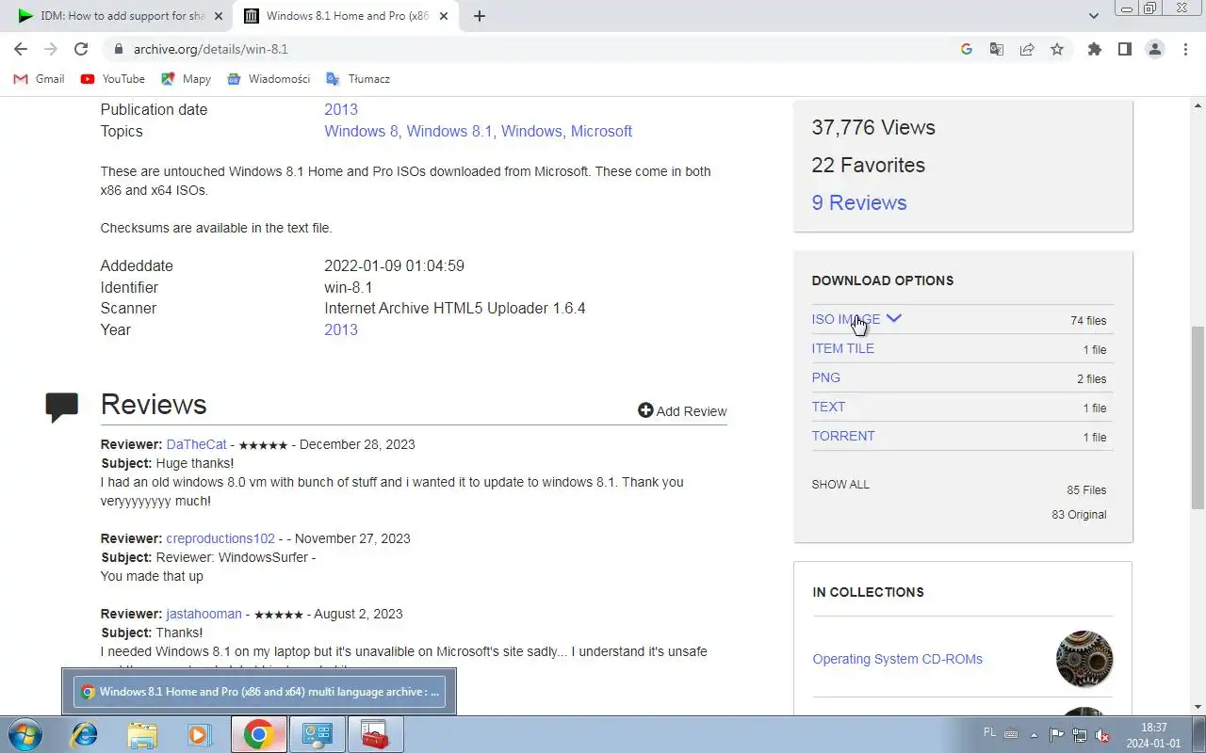
Task: Open the red toolbox taskbar icon
Action: point(375,734)
